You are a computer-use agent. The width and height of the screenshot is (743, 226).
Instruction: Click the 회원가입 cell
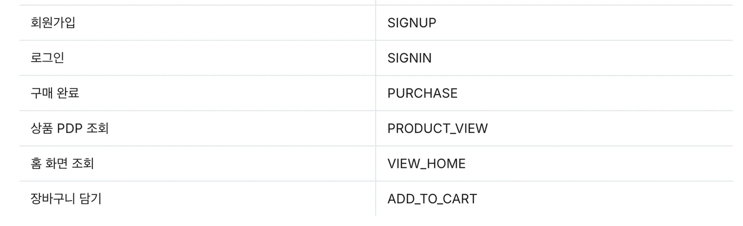coord(52,23)
